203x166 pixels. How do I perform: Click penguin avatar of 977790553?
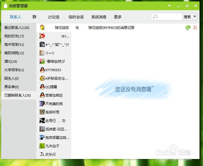(x=42, y=70)
